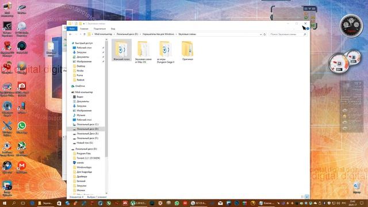
Task: Open the WhatsApp desktop shortcut
Action: (x=22, y=128)
